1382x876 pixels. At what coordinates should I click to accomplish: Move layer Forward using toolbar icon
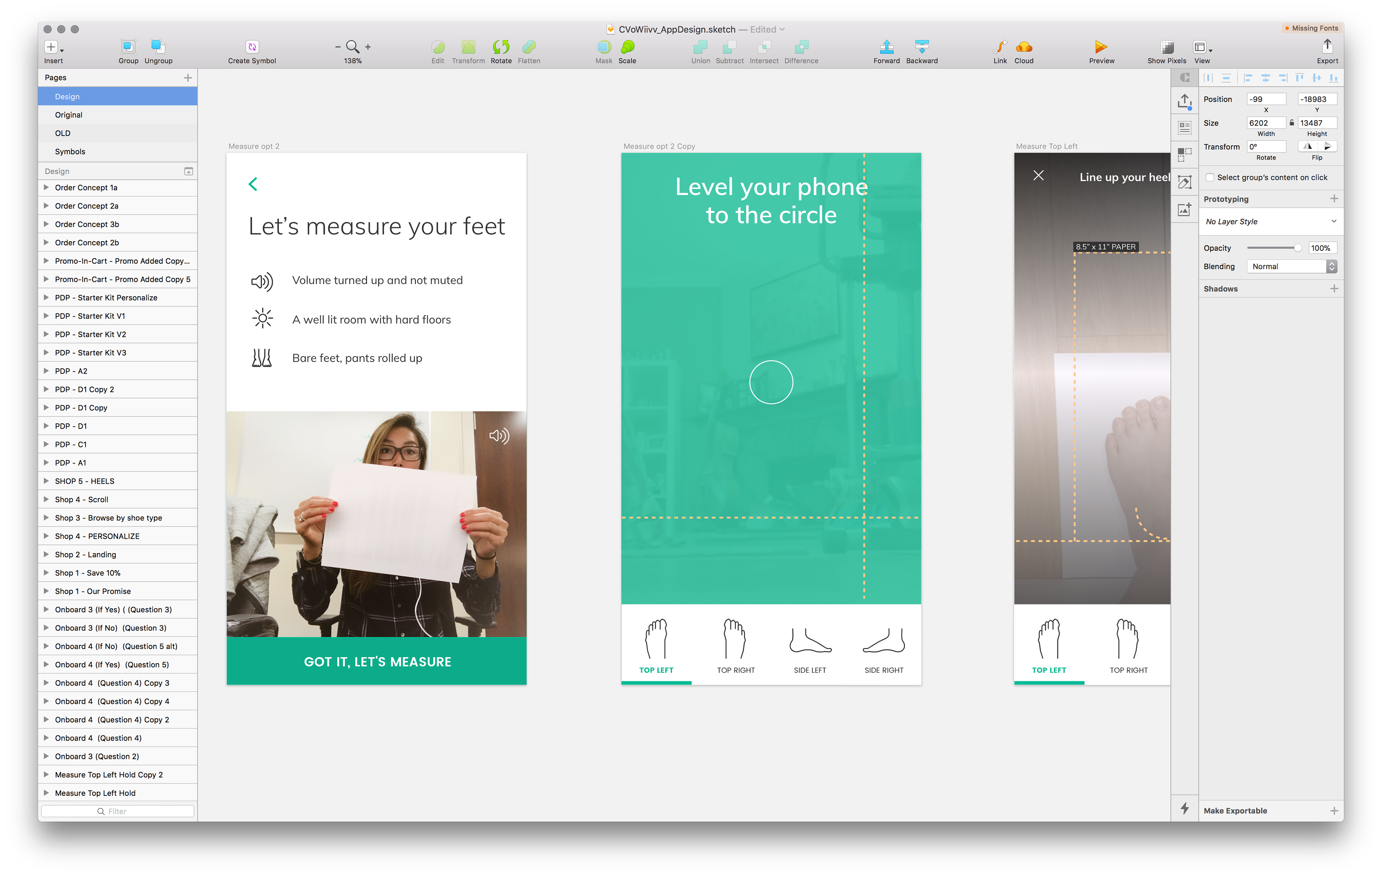point(886,47)
